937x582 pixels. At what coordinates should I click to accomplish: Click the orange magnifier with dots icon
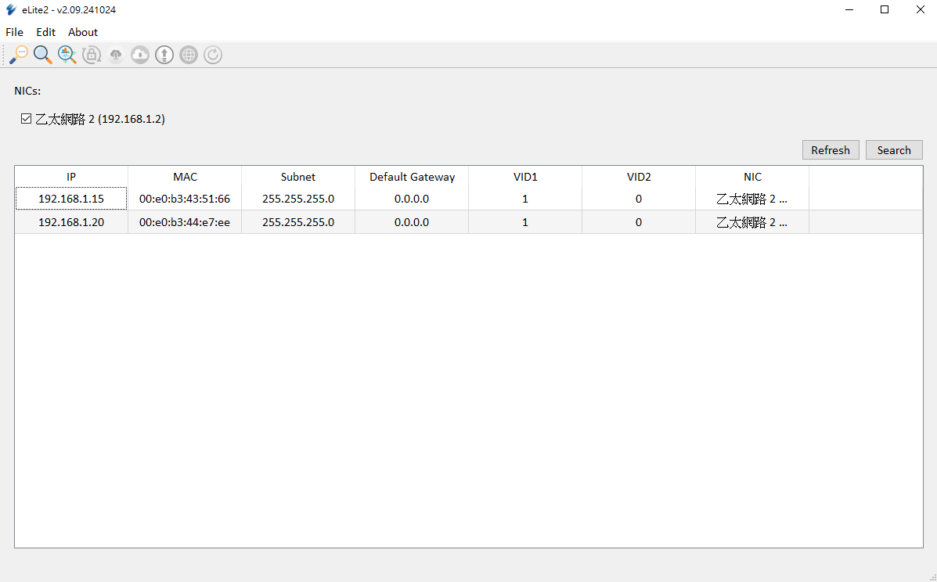(x=19, y=55)
